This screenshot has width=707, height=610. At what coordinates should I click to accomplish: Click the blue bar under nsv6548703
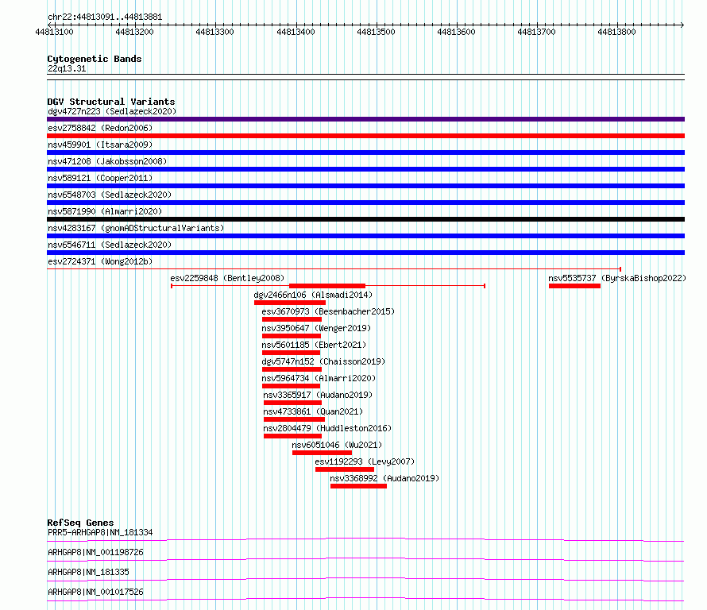point(365,203)
